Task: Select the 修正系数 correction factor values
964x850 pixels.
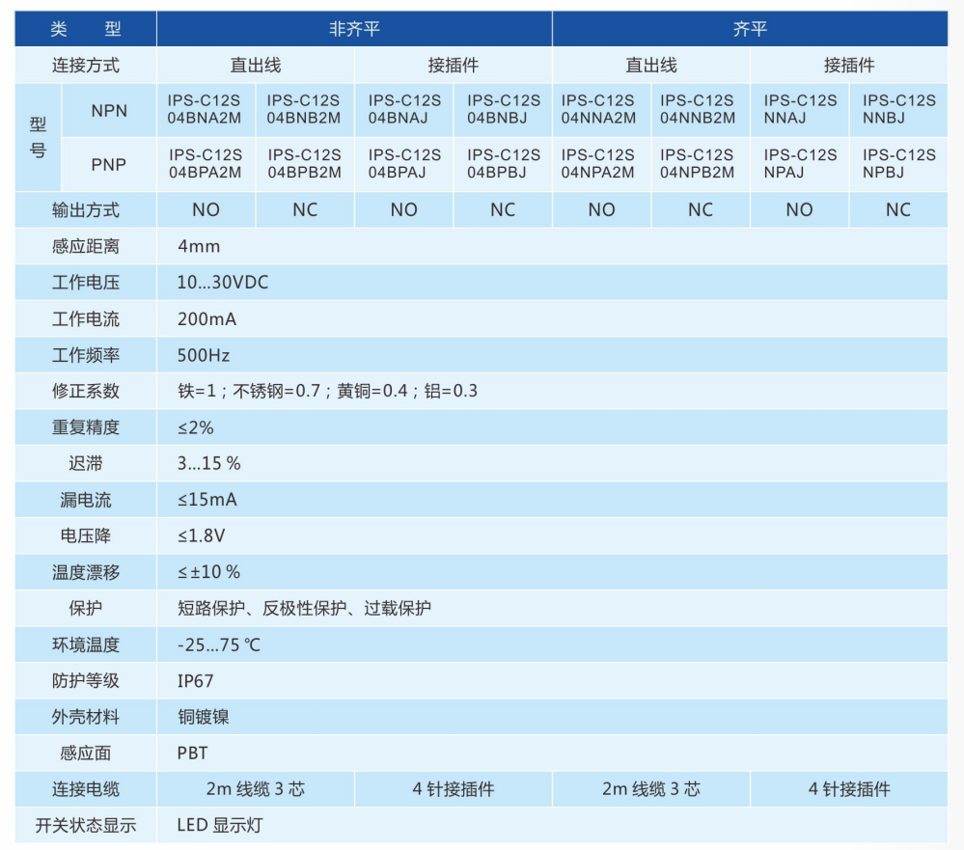Action: pyautogui.click(x=327, y=391)
